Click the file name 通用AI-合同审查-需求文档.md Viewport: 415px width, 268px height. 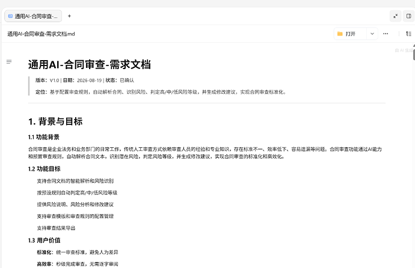coord(41,34)
